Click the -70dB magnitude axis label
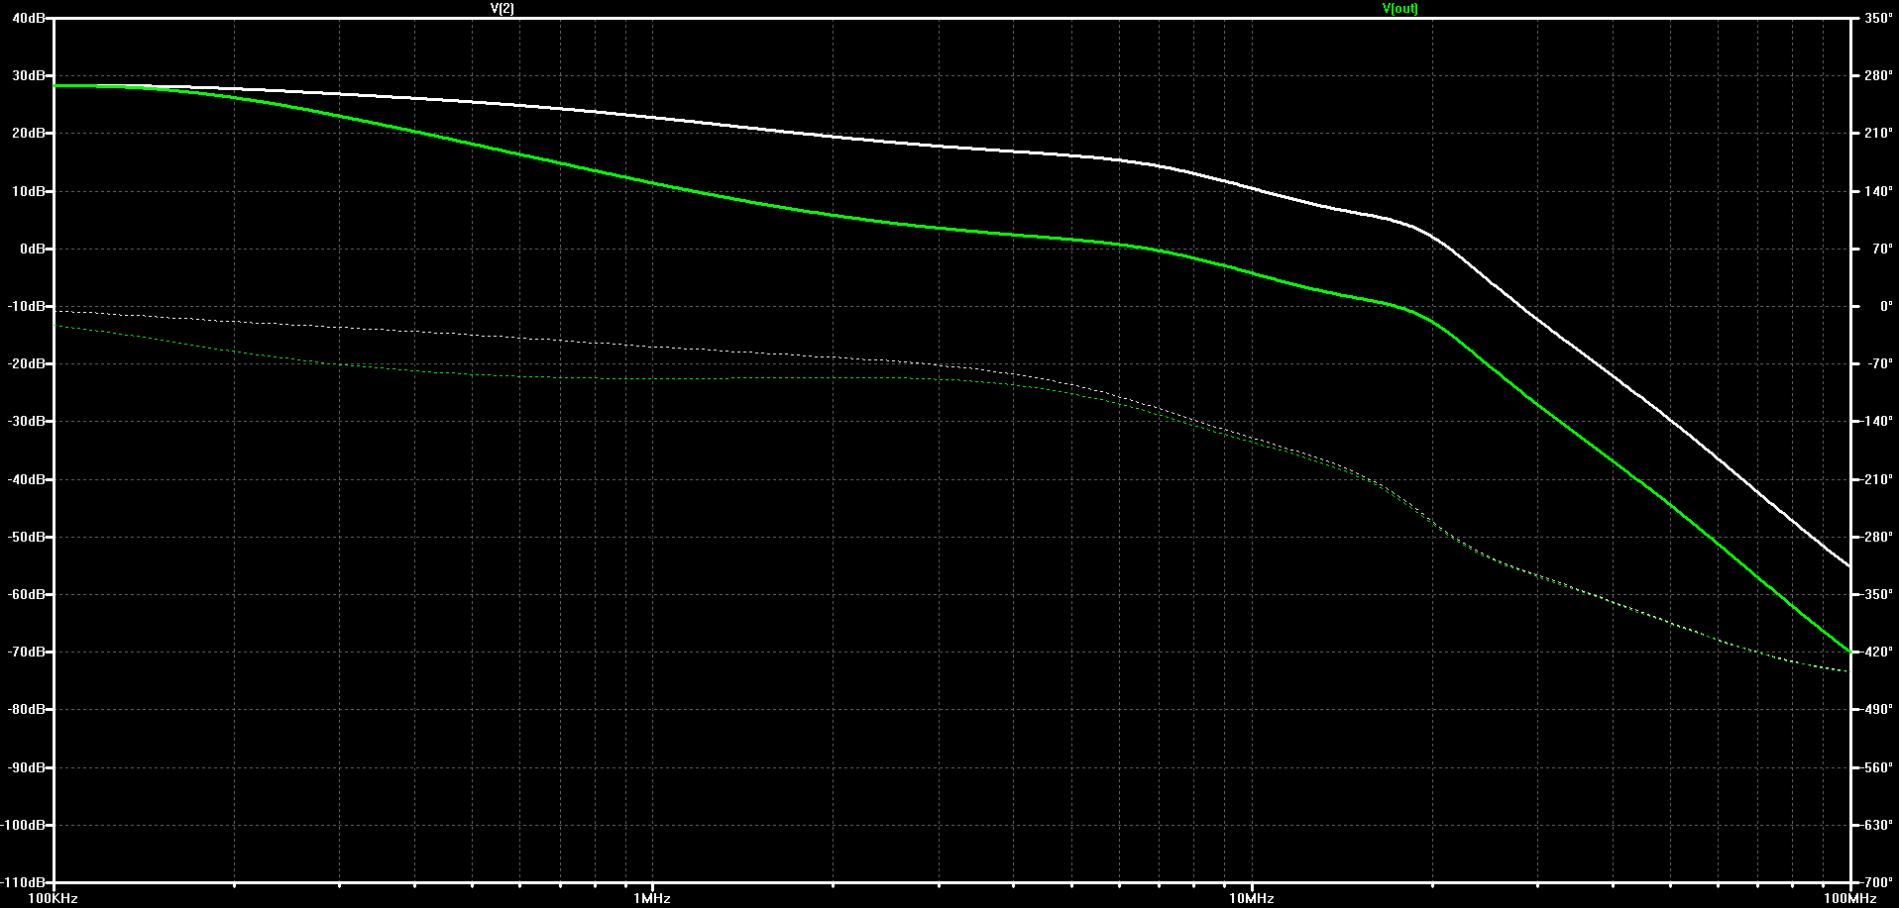The width and height of the screenshot is (1899, 908). click(x=27, y=652)
